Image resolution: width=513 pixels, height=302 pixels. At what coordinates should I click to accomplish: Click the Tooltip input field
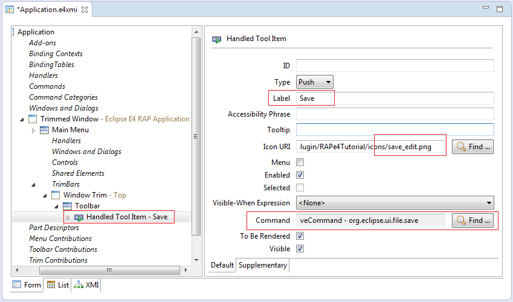[x=395, y=130]
